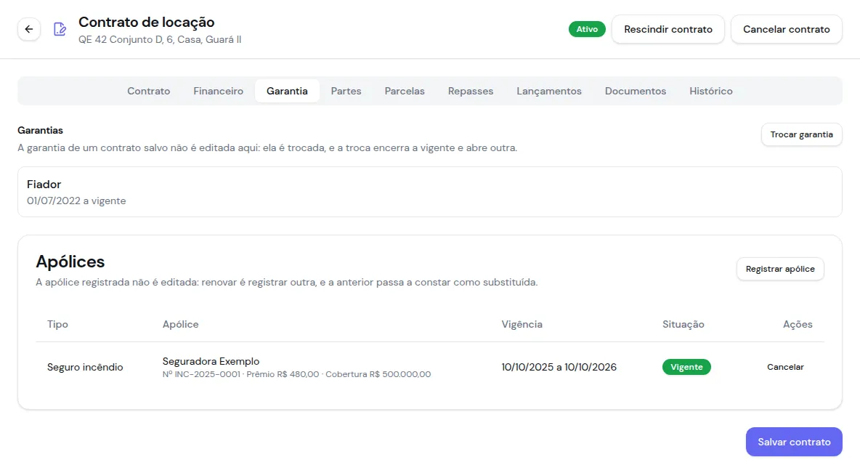Click the contract document edit icon
860x465 pixels.
pos(60,29)
